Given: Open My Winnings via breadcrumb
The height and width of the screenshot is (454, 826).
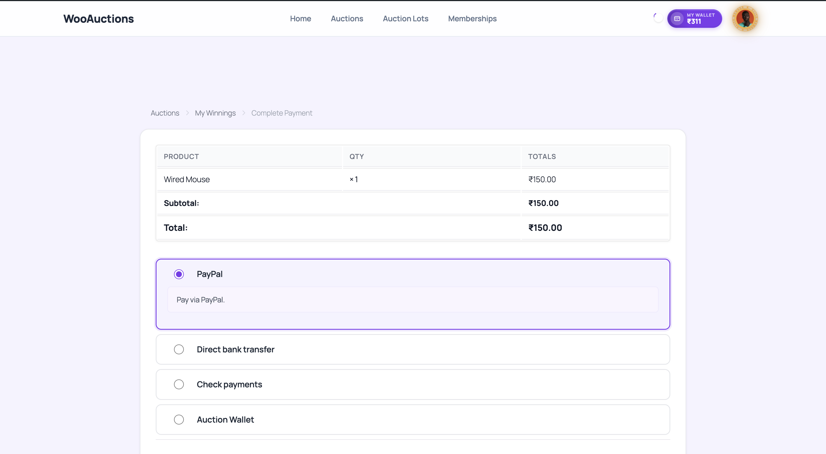Looking at the screenshot, I should pos(215,113).
